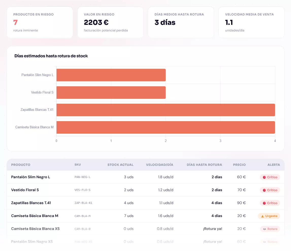The image size is (291, 251).
Task: Select the VALOR EN RIESGO card
Action: pos(110,22)
